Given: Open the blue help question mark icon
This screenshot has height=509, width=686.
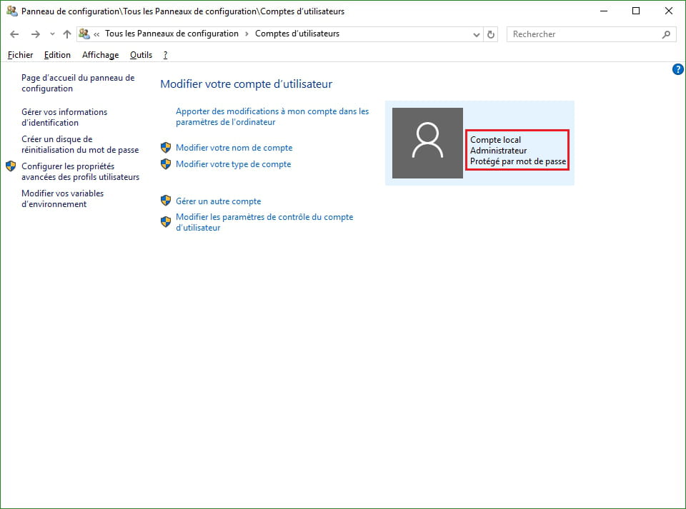Looking at the screenshot, I should pos(678,69).
